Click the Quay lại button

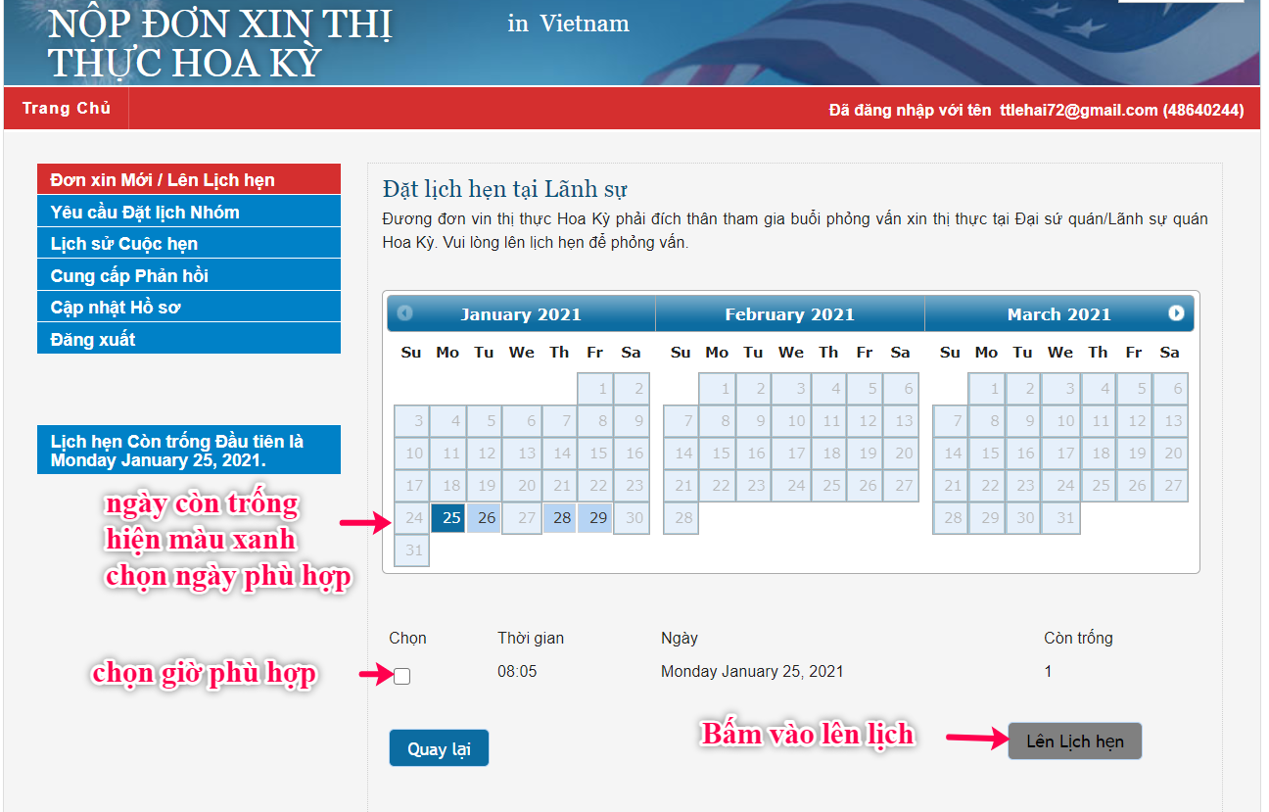[439, 748]
